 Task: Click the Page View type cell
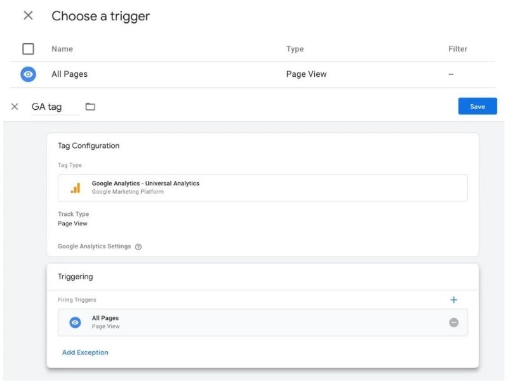[x=306, y=74]
